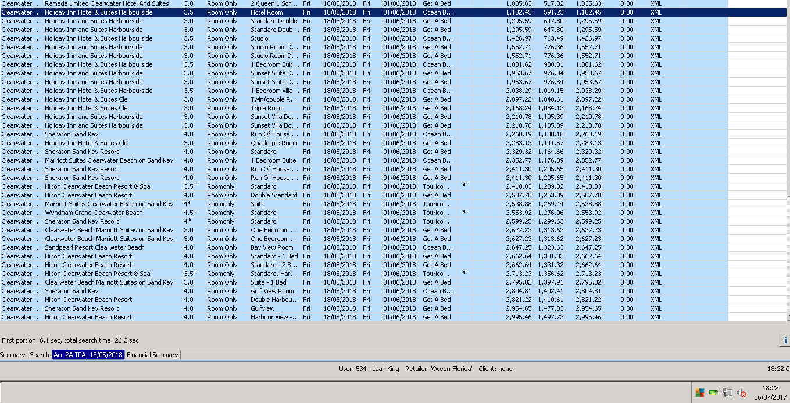Screen dimensions: 790x403
Task: Click the Wyndham Grand Clearwater Beach row
Action: [364, 213]
